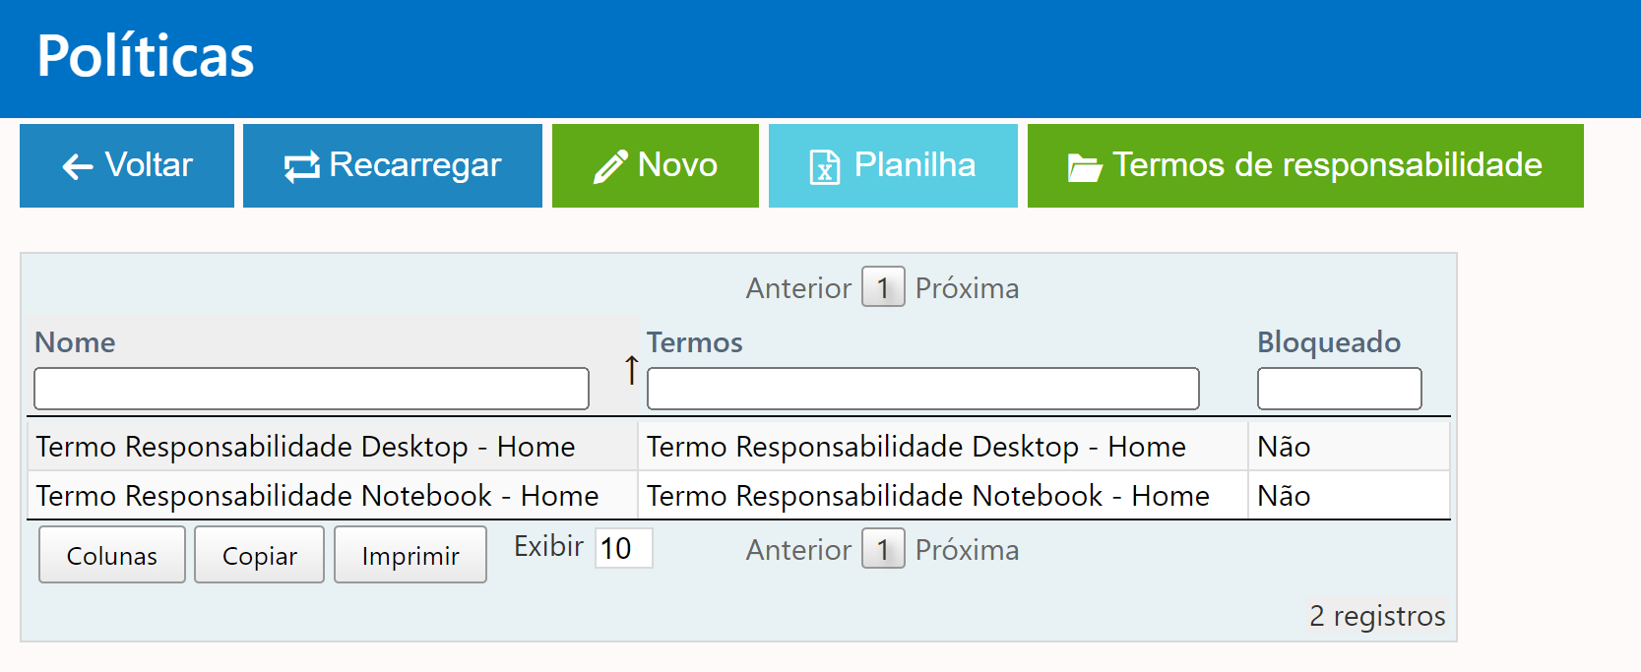Viewport: 1641px width, 672px height.
Task: Click Anterior in the bottom pagination
Action: coord(798,550)
